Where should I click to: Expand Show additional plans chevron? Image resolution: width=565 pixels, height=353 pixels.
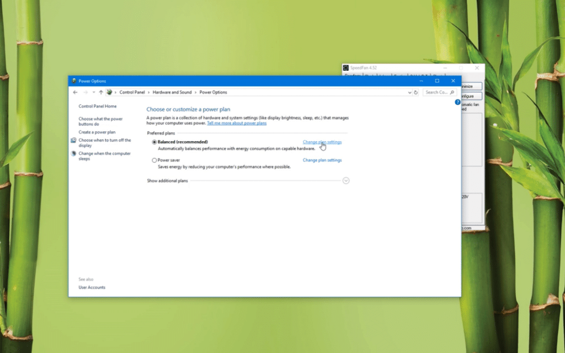pyautogui.click(x=346, y=180)
